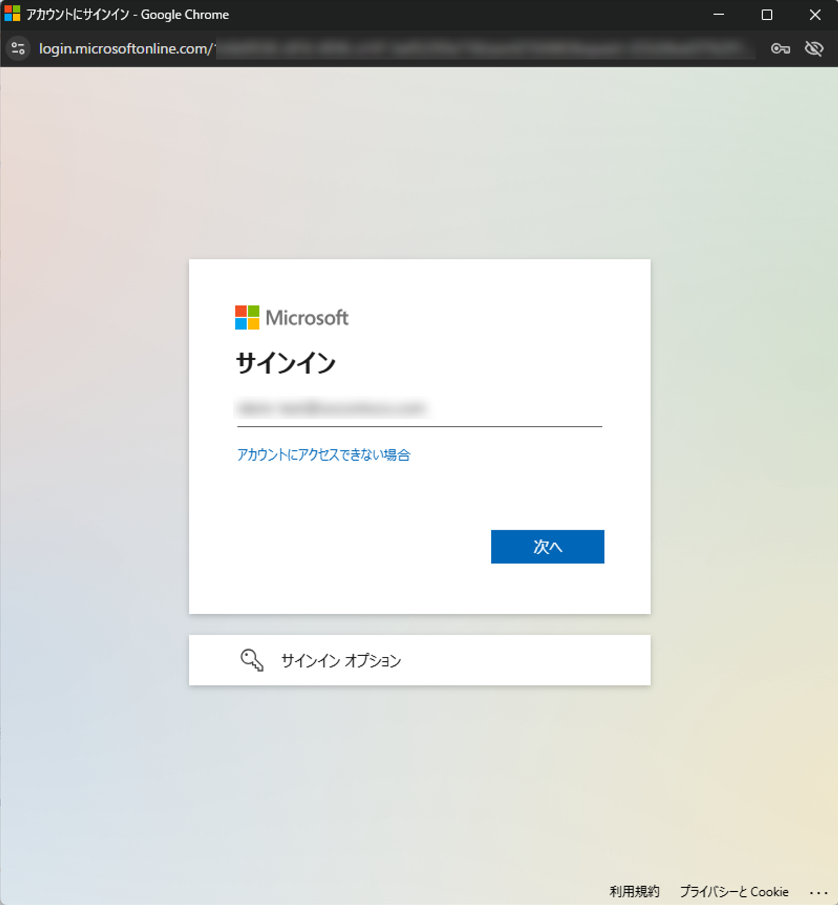The height and width of the screenshot is (905, 838).
Task: Close the Chrome sign-in window
Action: 815,15
